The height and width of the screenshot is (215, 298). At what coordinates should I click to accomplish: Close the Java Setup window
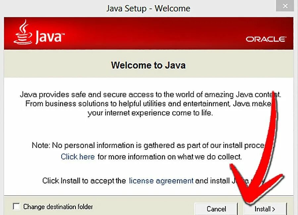click(x=285, y=6)
